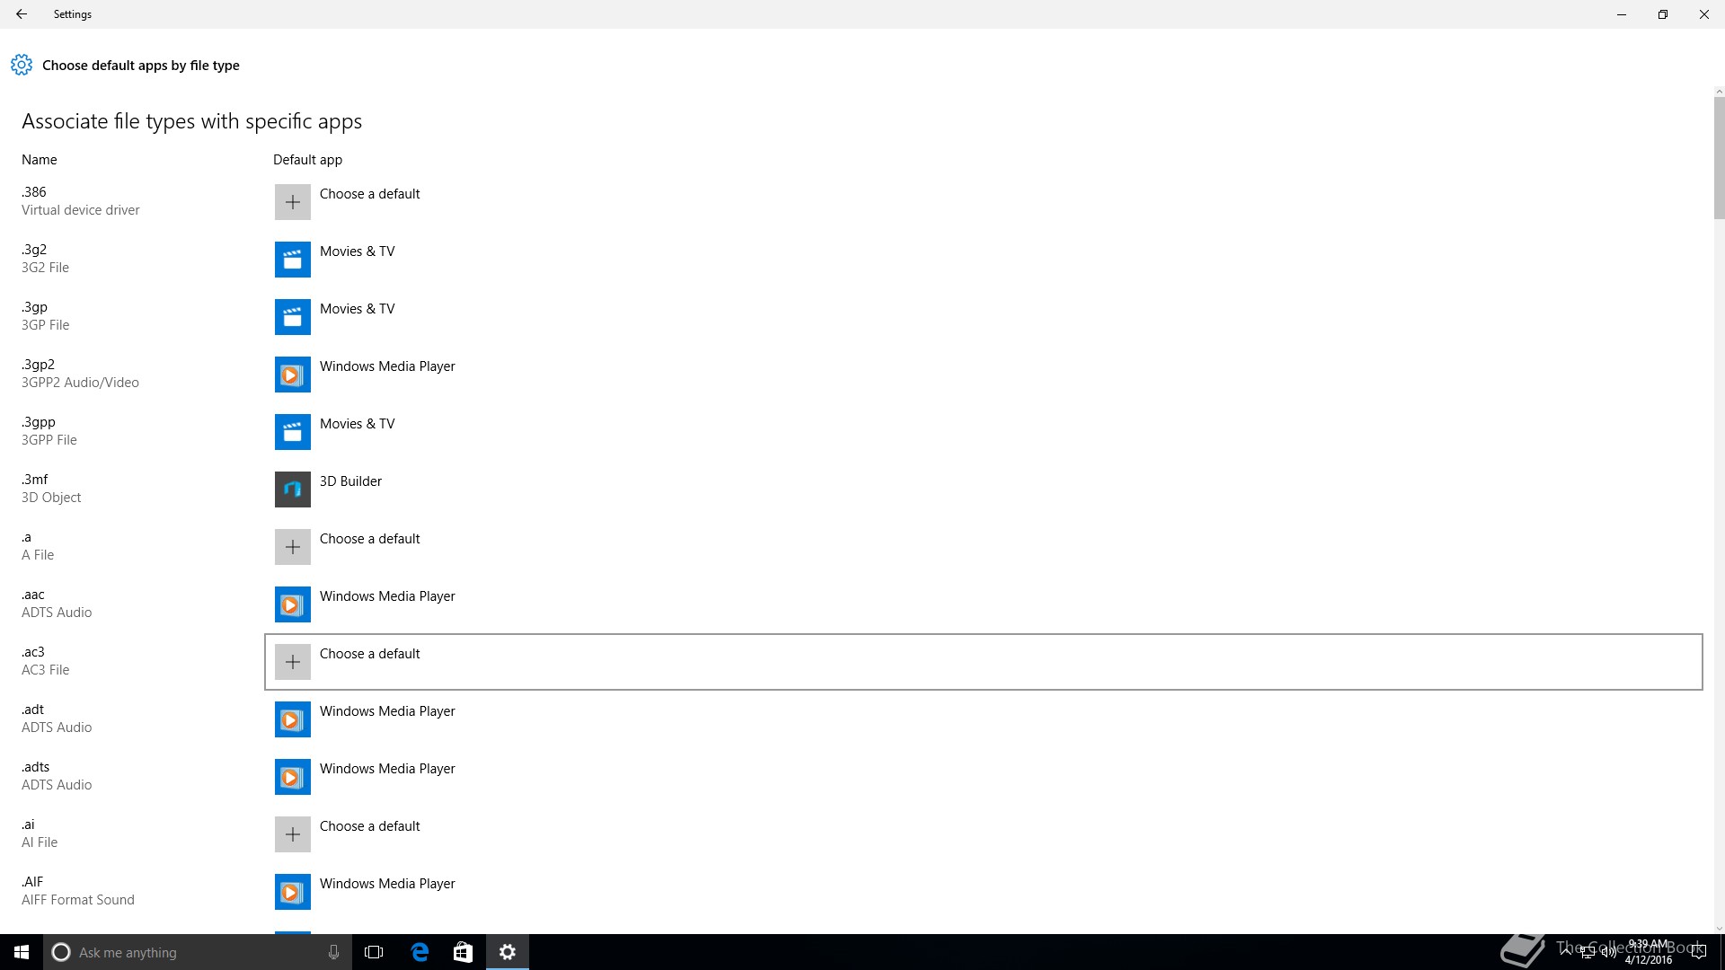This screenshot has height=970, width=1725.
Task: Click Windows Media Player icon for .3gp2
Action: click(293, 375)
